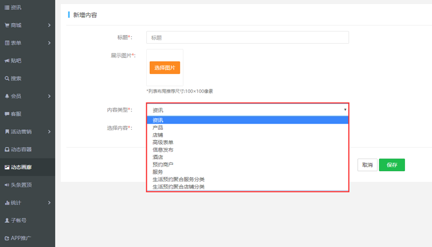Pick 生活预约聚合店铺分类 from the dropdown

[x=178, y=187]
